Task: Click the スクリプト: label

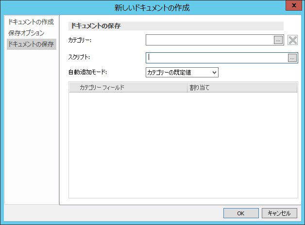Action: [x=79, y=57]
